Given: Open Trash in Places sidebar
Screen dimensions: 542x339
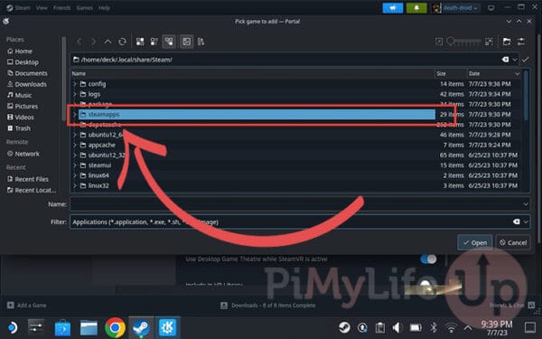Looking at the screenshot, I should pos(19,128).
